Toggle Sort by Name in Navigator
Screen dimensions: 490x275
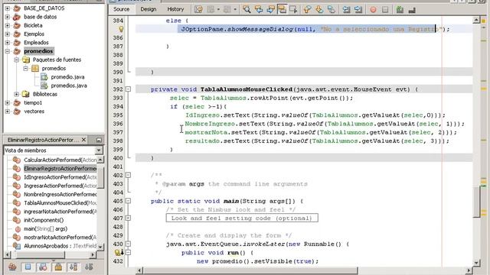[73, 267]
